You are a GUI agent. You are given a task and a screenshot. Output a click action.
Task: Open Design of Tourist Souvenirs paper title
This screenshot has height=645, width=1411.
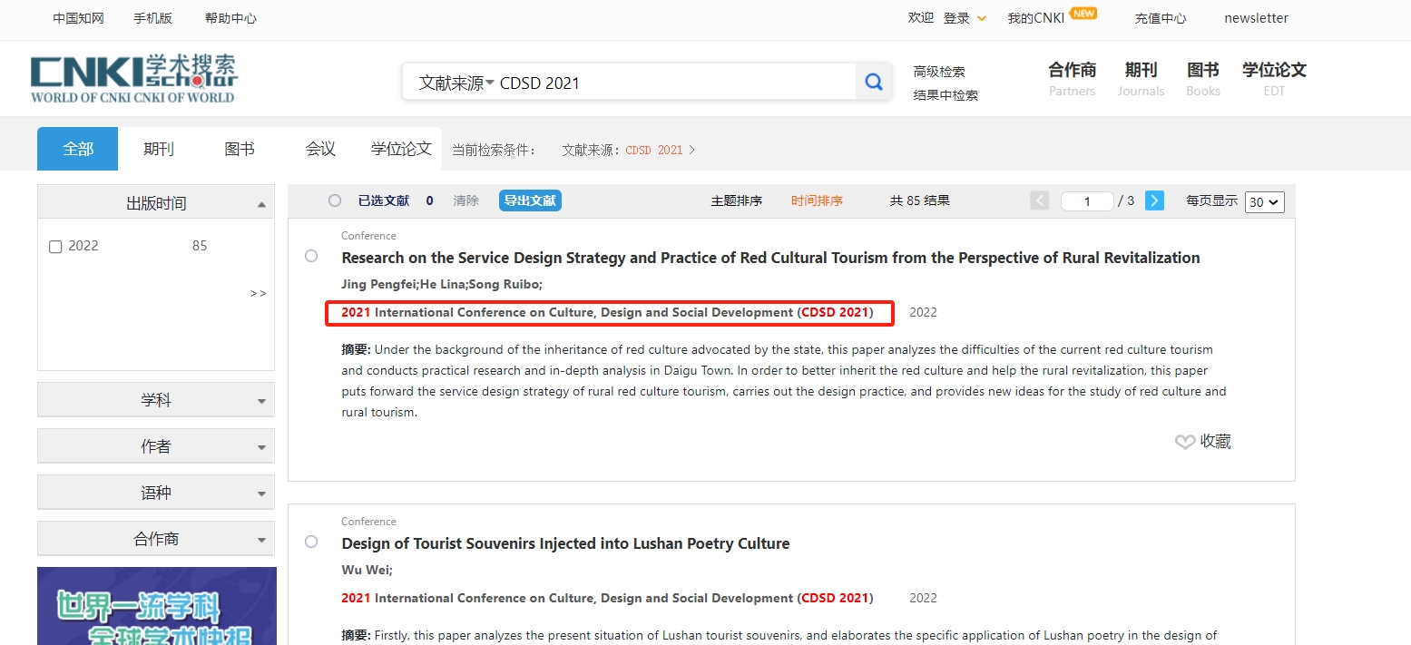565,543
